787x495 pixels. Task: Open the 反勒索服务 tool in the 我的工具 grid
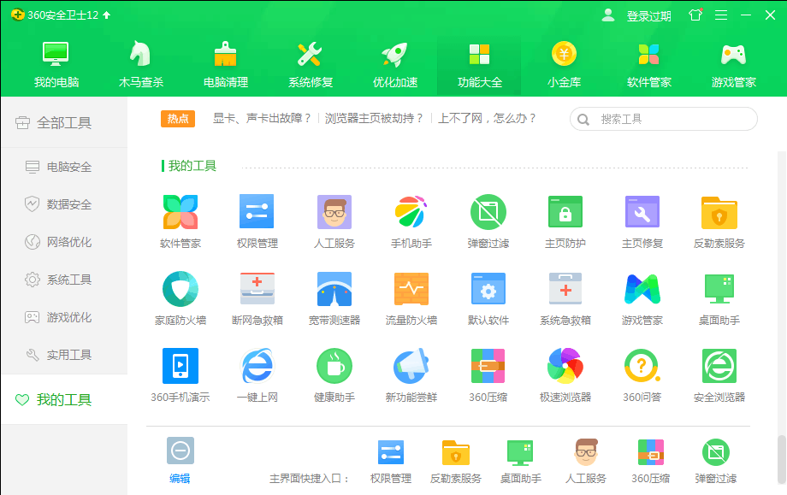(x=719, y=212)
